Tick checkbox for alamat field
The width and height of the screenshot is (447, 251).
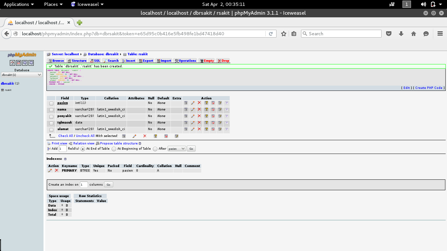[51, 129]
